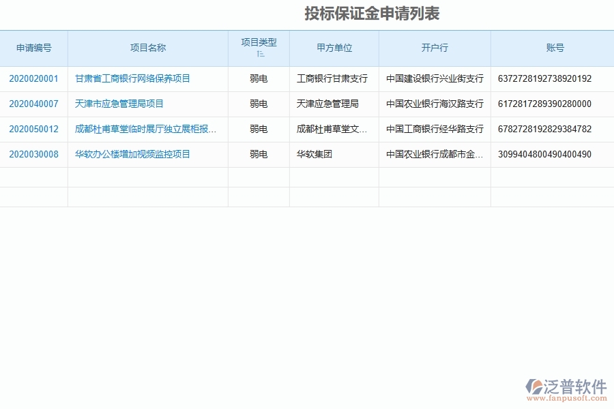Open 华软办公楼增加视频监控项目 project details

(133, 154)
